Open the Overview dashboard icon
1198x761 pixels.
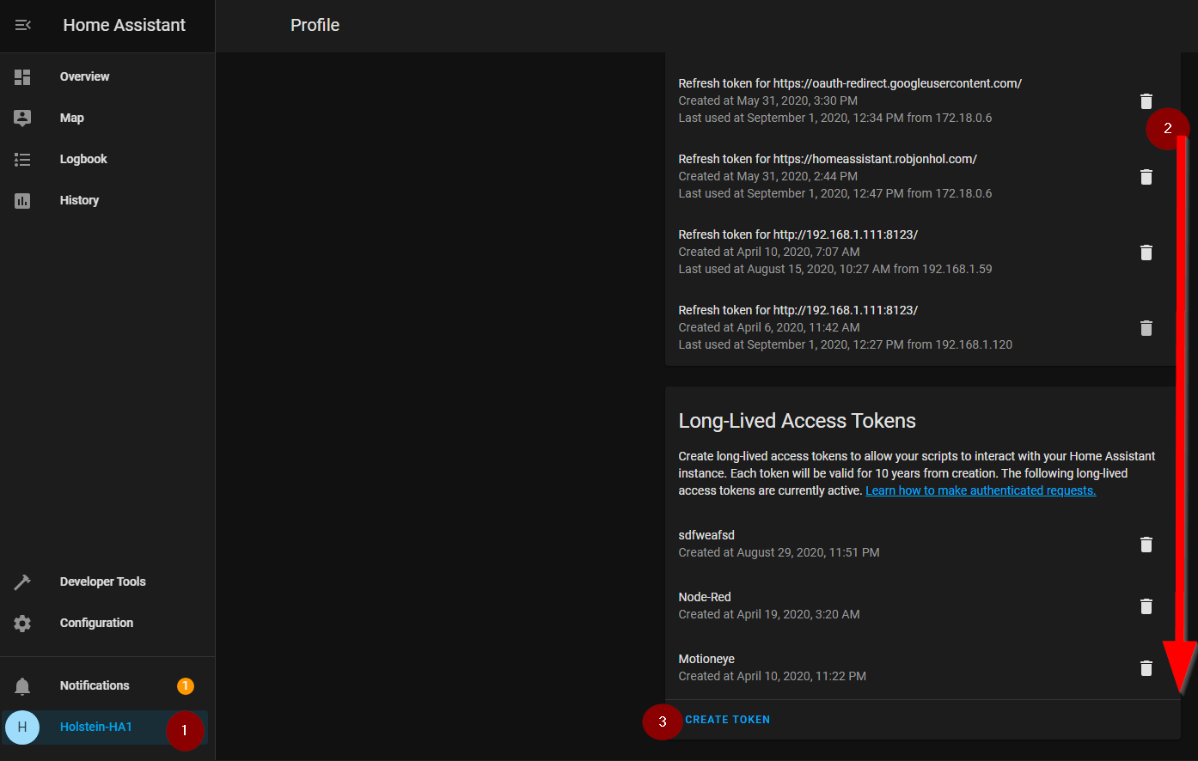tap(22, 76)
